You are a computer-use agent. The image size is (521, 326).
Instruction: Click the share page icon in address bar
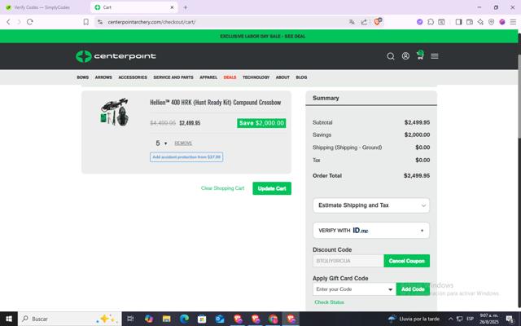point(364,22)
